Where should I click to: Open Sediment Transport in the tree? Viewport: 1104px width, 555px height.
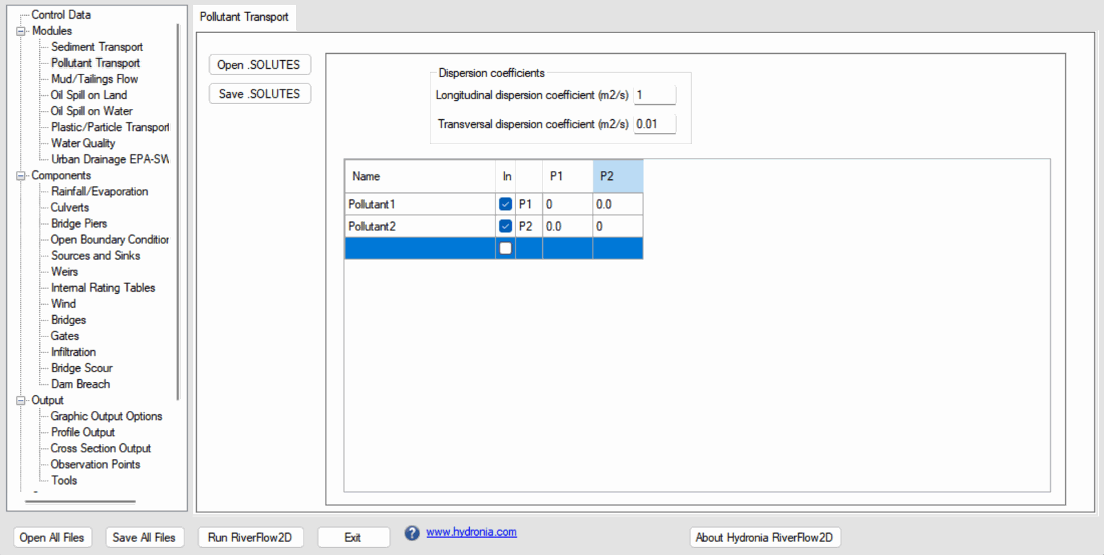(x=97, y=47)
